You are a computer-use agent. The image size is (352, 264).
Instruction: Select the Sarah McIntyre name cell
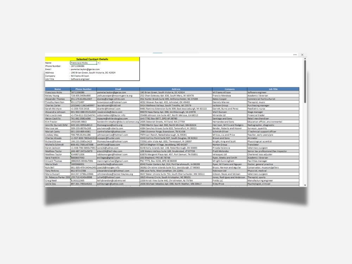[58, 109]
